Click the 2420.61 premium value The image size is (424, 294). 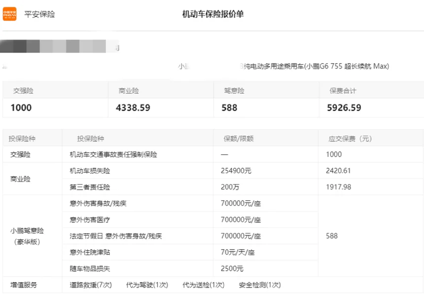pos(338,171)
